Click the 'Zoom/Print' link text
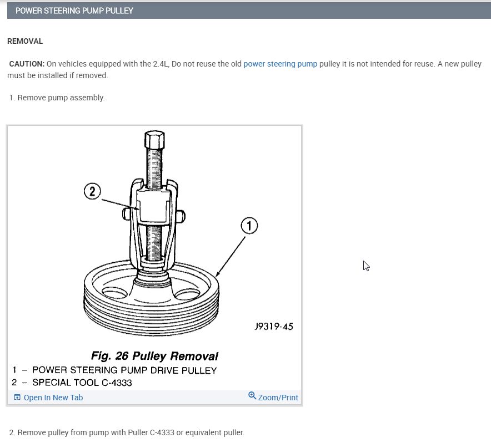 tap(278, 398)
